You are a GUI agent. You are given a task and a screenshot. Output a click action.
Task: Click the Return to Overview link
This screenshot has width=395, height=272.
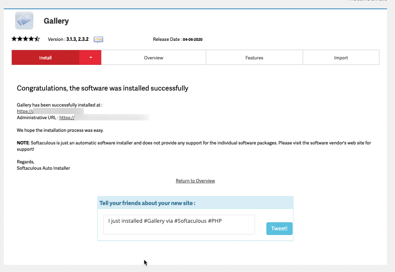(x=195, y=181)
